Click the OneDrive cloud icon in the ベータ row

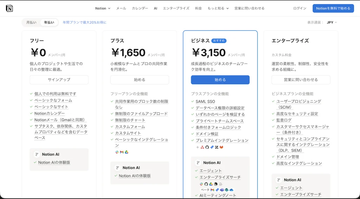231,190
